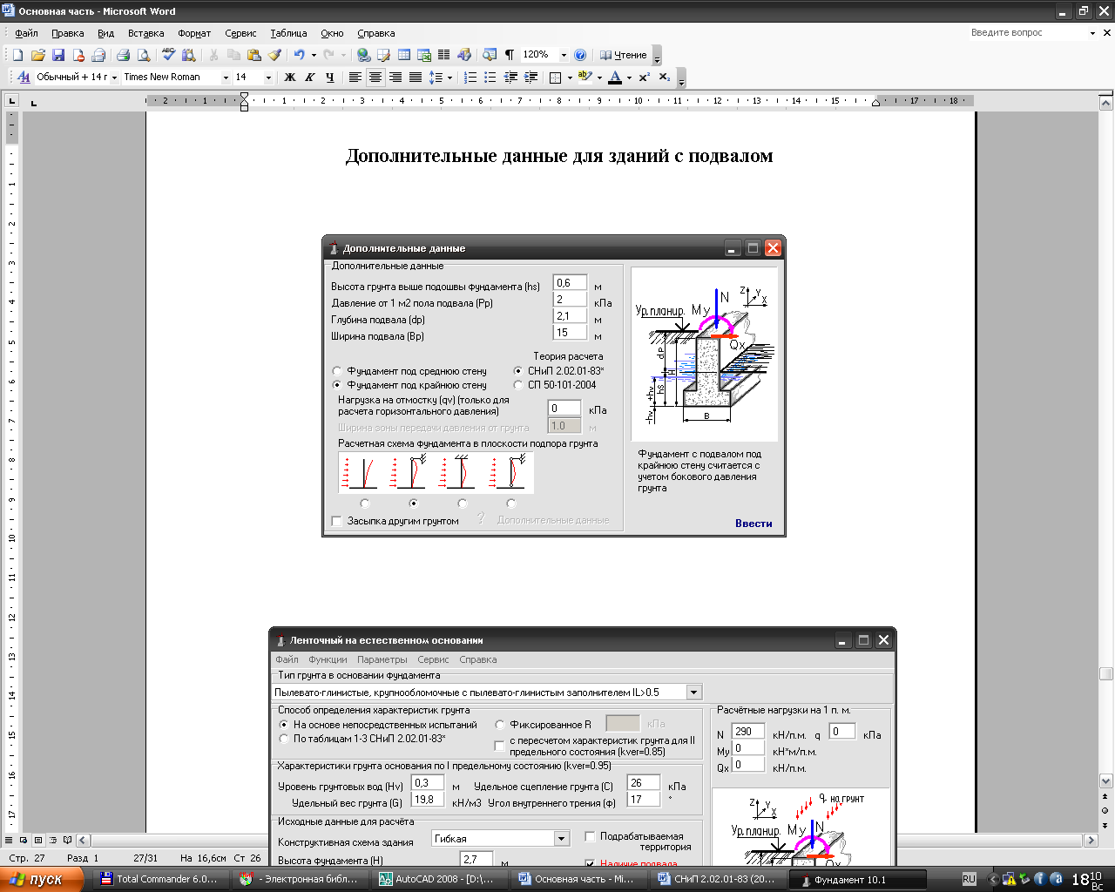Toggle center alignment
The height and width of the screenshot is (892, 1115).
(x=375, y=77)
